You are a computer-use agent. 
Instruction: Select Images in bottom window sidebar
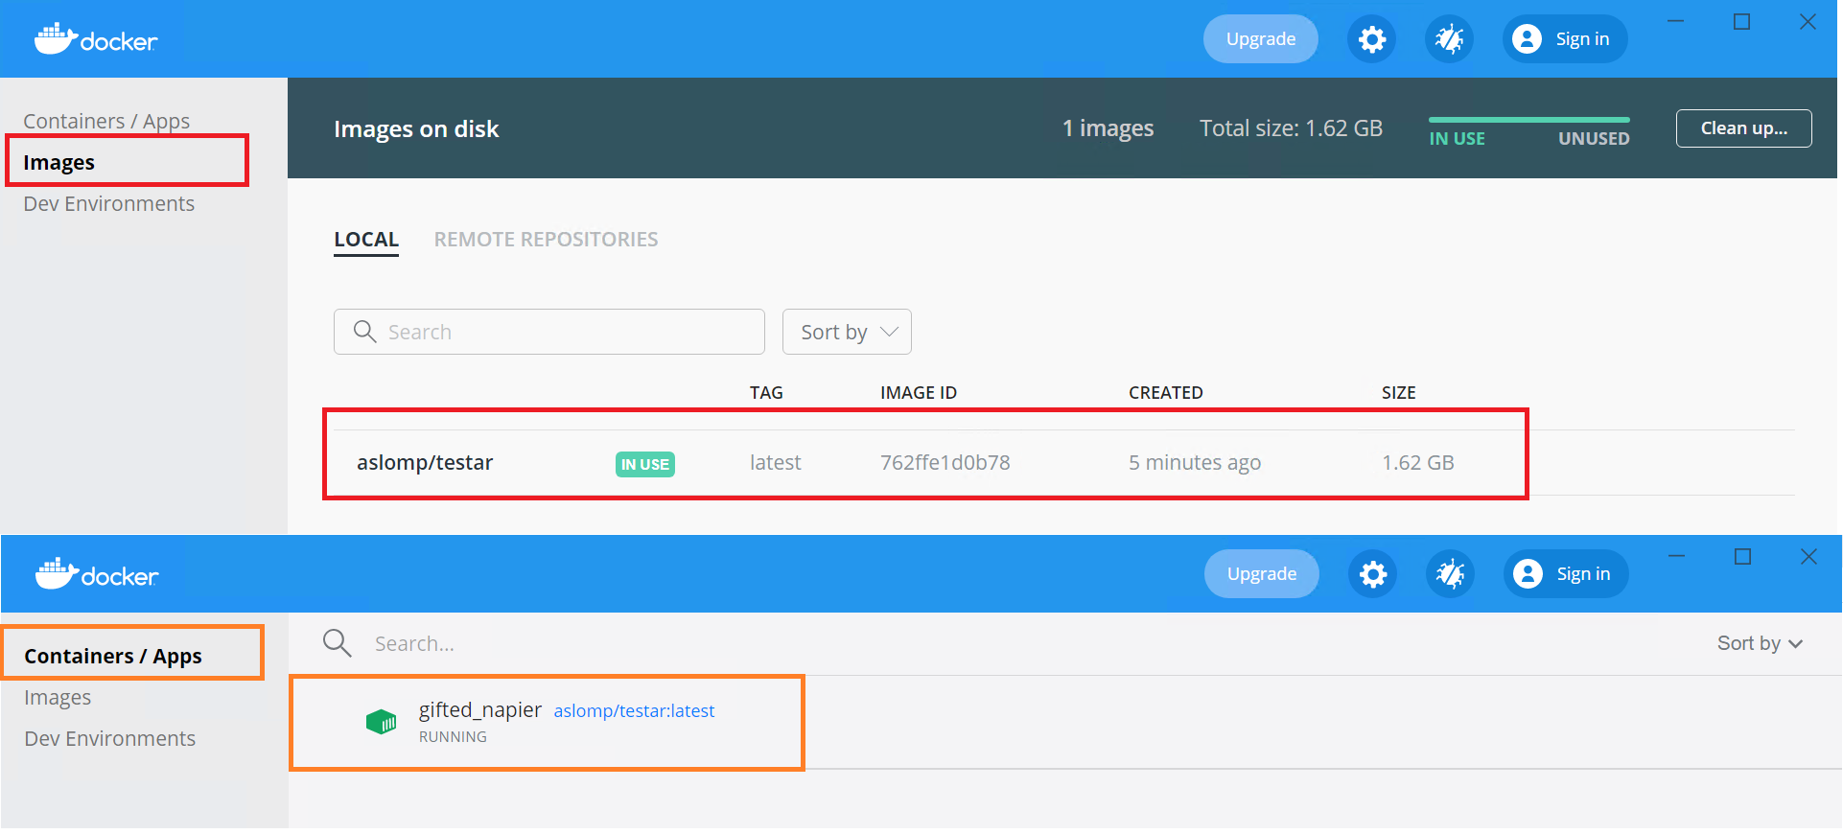pos(58,698)
